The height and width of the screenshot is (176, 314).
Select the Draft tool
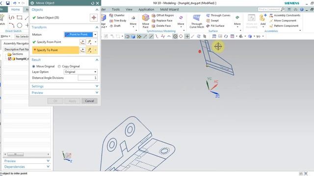(x=115, y=26)
